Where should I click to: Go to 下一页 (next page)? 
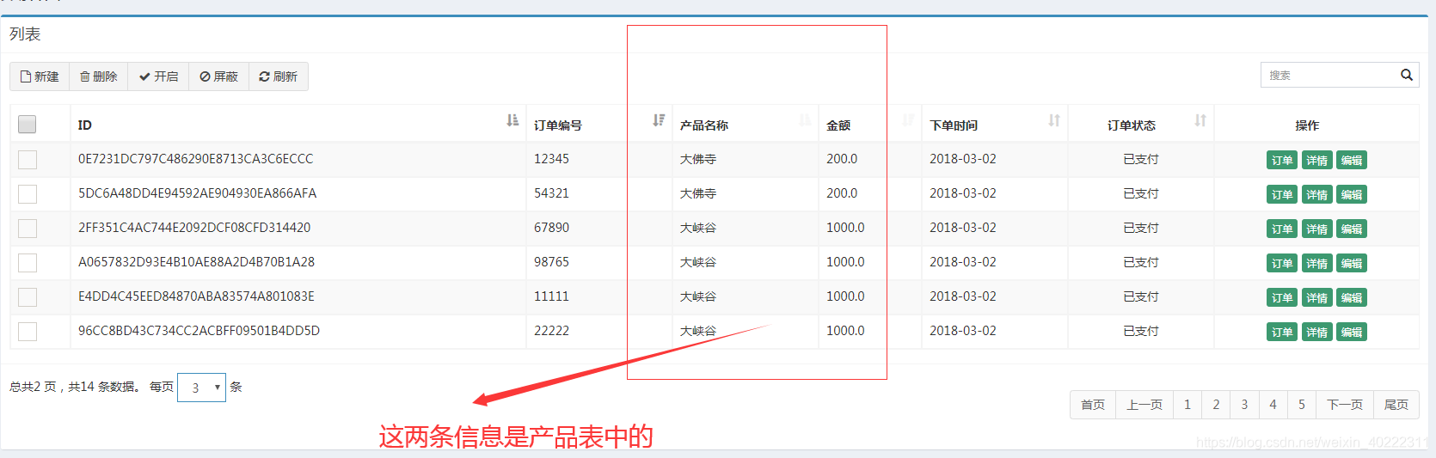(x=1345, y=405)
